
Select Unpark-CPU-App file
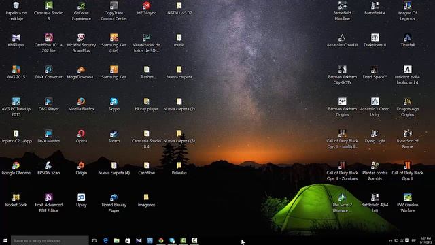pos(16,136)
